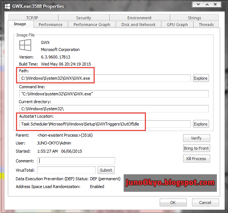Click the Cancel button
228x213 pixels.
(x=205, y=203)
